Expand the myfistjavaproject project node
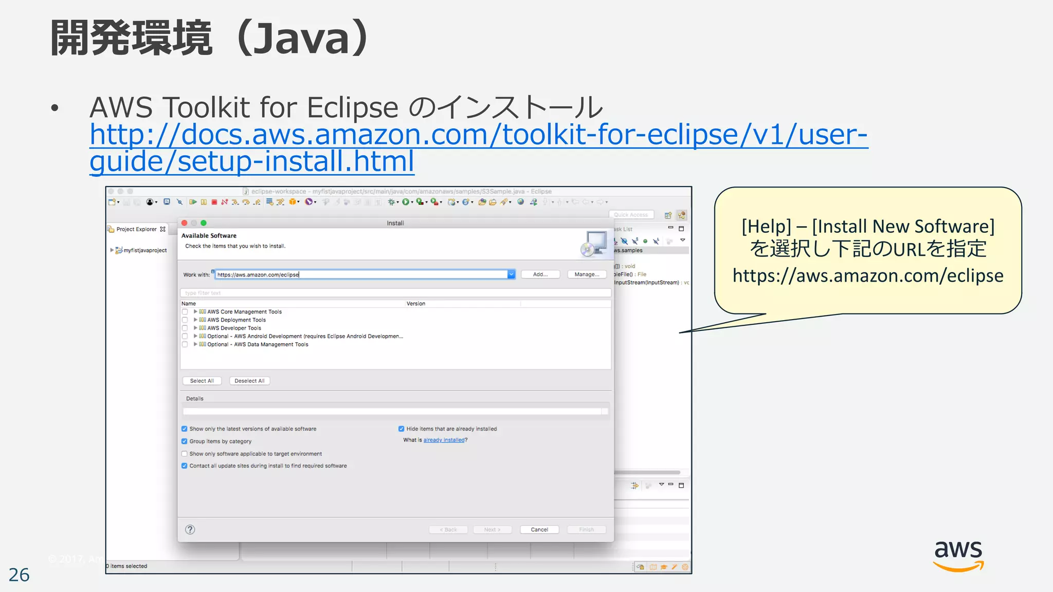This screenshot has height=592, width=1053. coord(112,250)
